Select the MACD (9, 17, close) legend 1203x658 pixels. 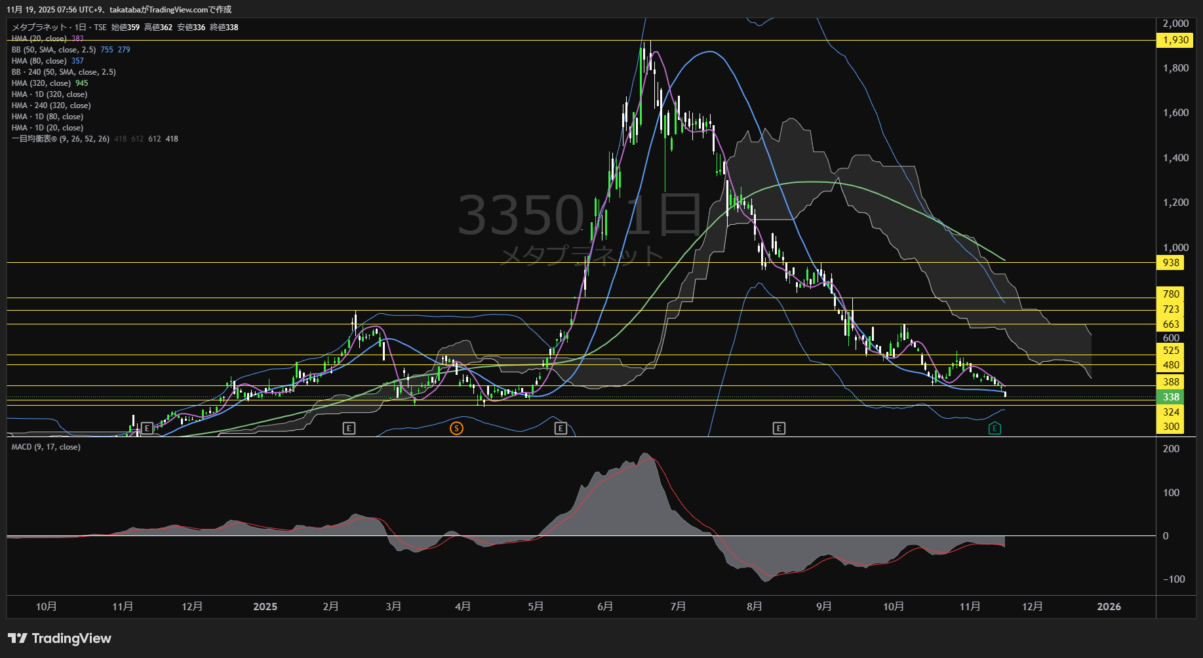click(x=46, y=447)
